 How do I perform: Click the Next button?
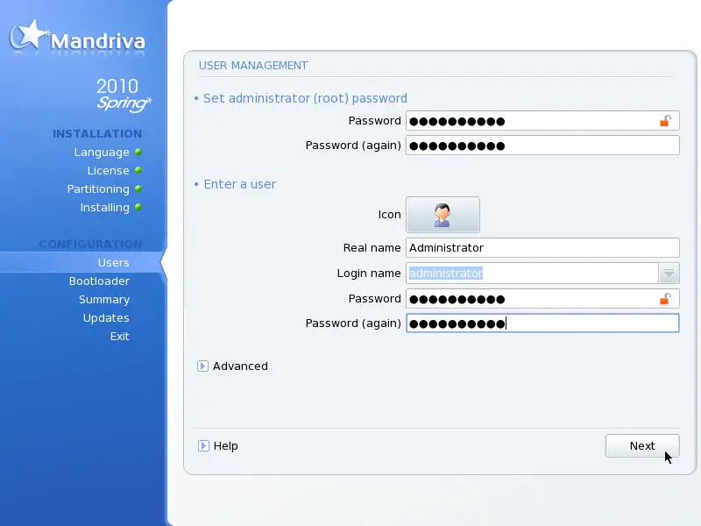[642, 446]
